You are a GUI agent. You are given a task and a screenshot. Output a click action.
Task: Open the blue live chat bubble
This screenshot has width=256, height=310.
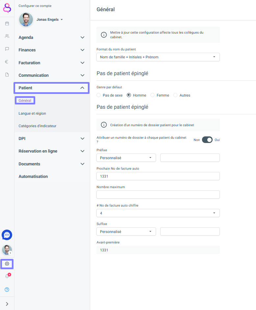[x=7, y=235]
